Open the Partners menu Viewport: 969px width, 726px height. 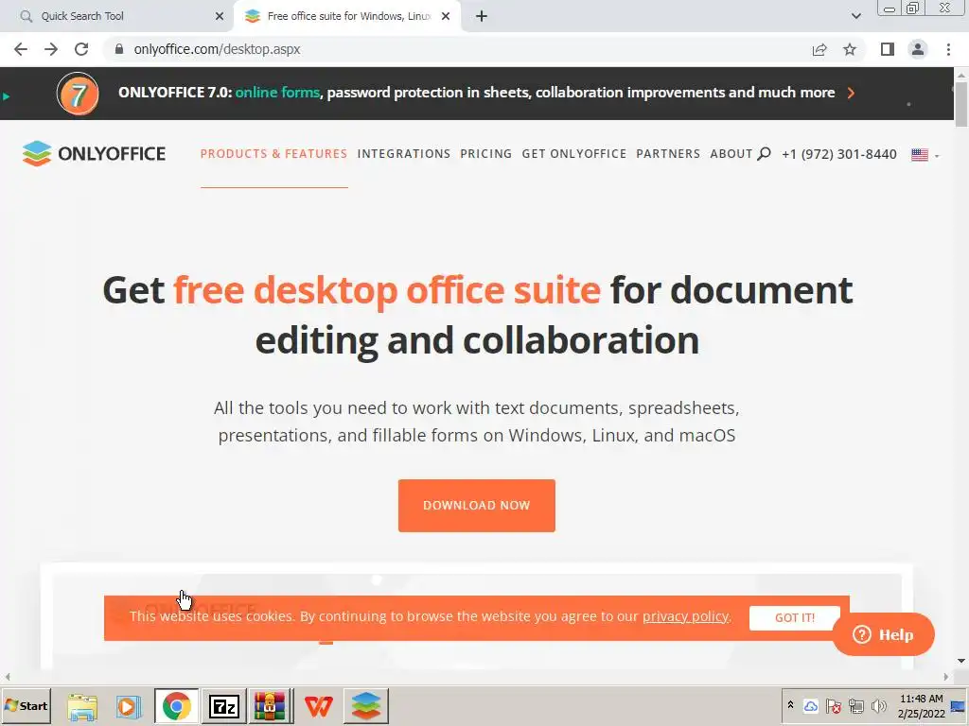pyautogui.click(x=668, y=154)
